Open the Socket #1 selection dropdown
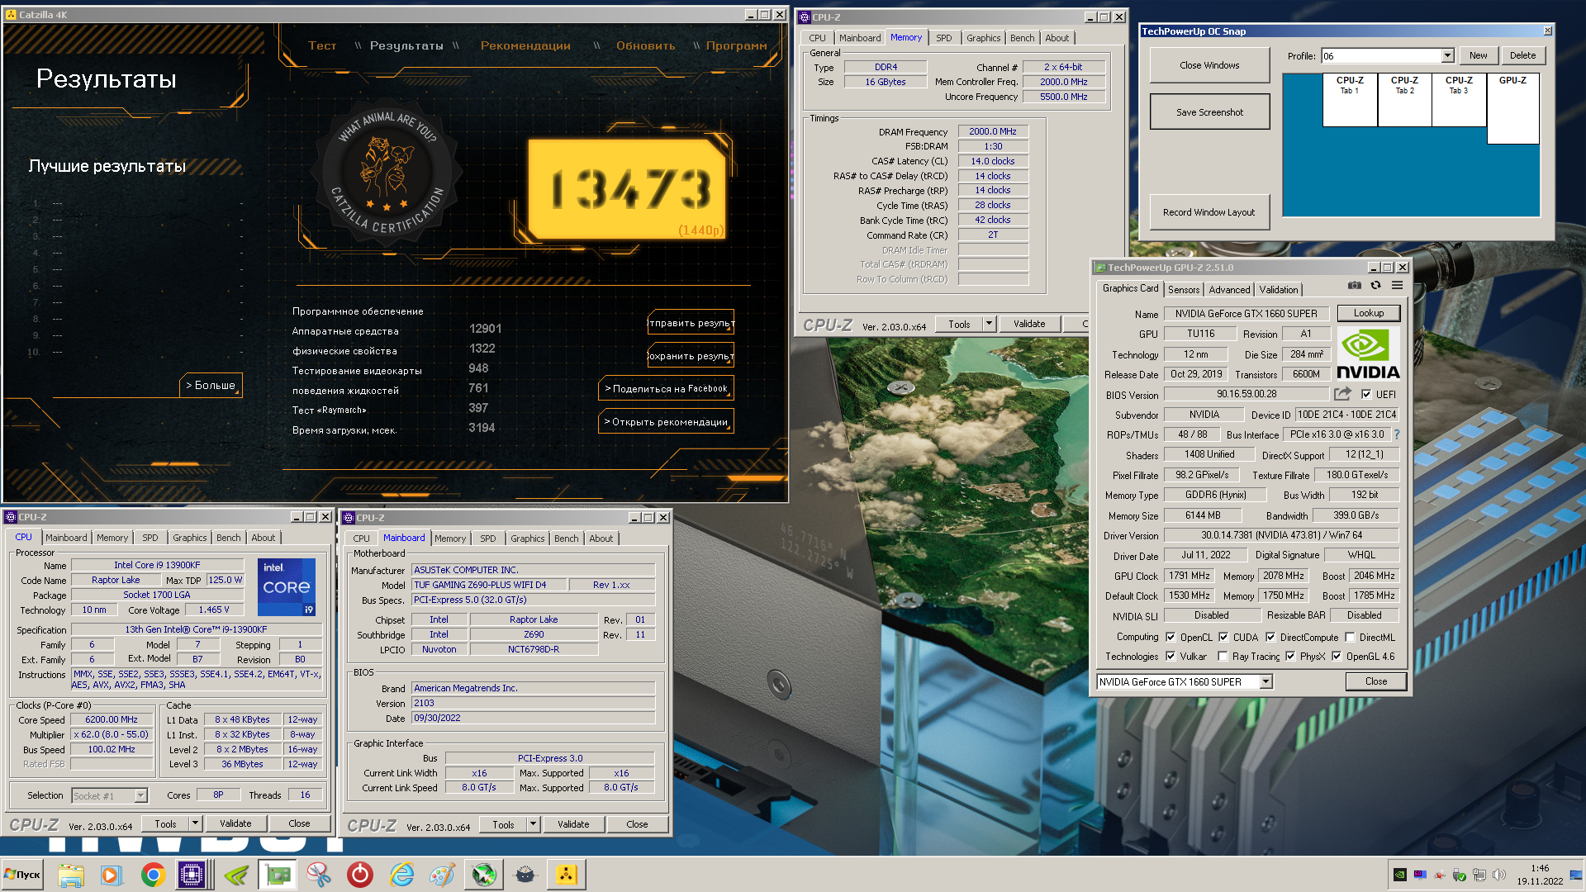This screenshot has height=892, width=1586. 140,795
